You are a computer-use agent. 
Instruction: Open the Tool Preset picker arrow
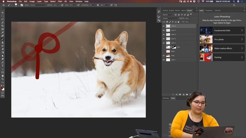pos(12,5)
